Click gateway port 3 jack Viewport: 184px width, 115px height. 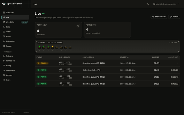click(48, 48)
